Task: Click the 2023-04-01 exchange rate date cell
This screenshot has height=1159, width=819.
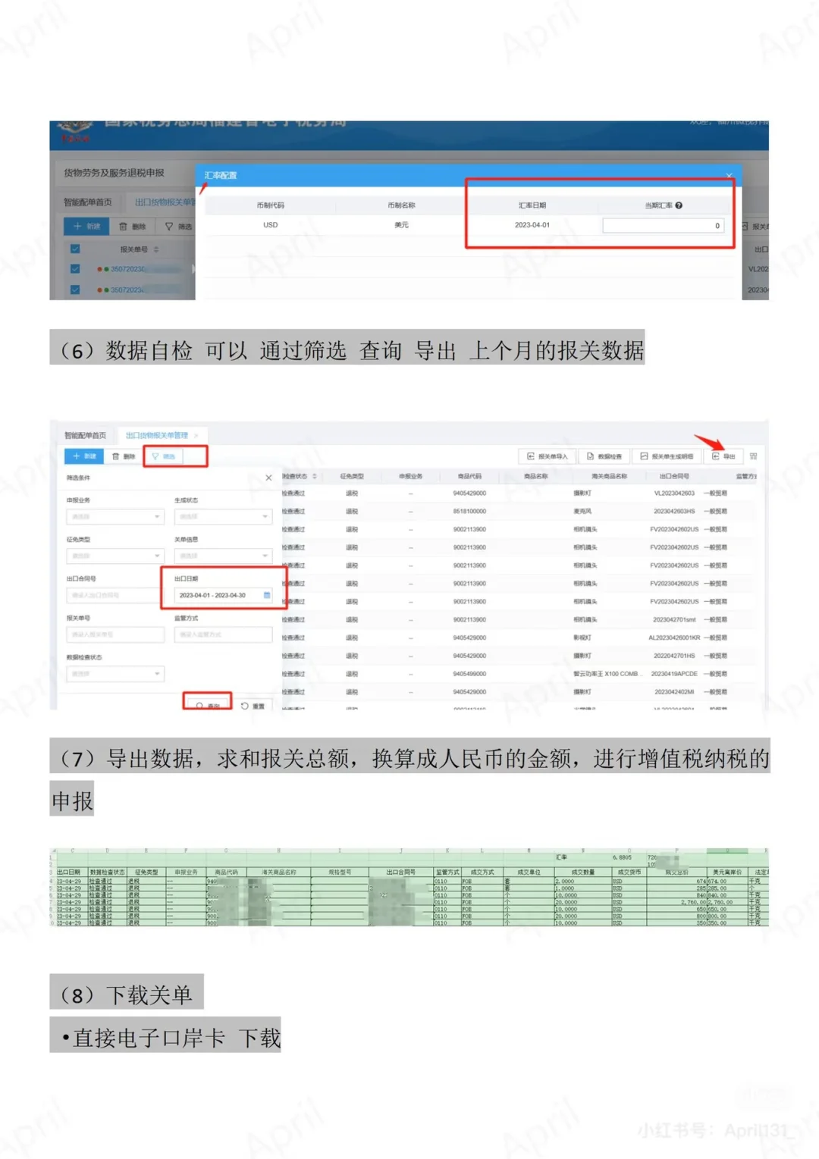Action: [x=532, y=225]
